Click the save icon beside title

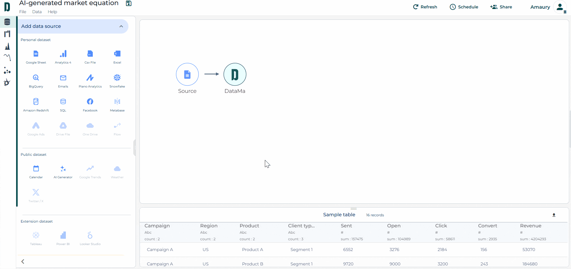(x=129, y=3)
